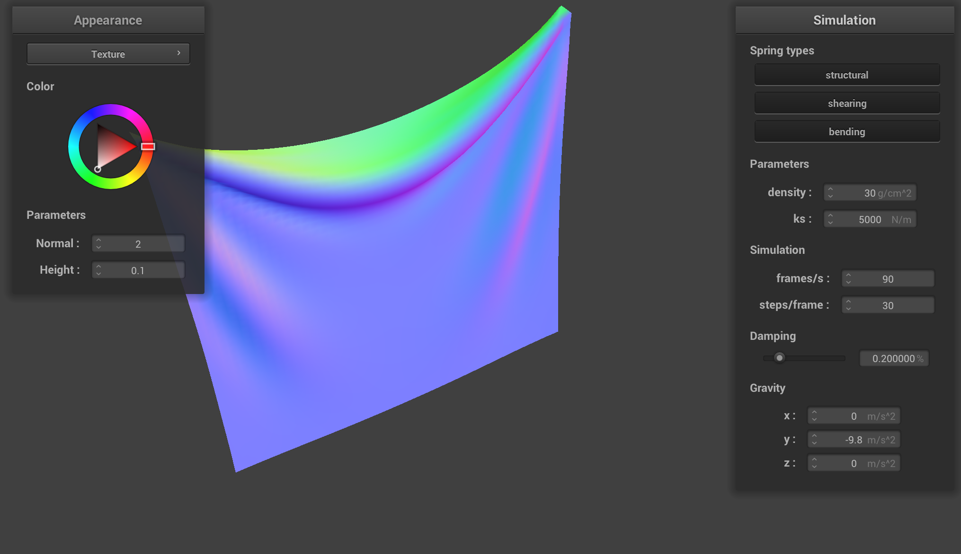This screenshot has height=554, width=961.
Task: Click the Height value field
Action: point(138,270)
